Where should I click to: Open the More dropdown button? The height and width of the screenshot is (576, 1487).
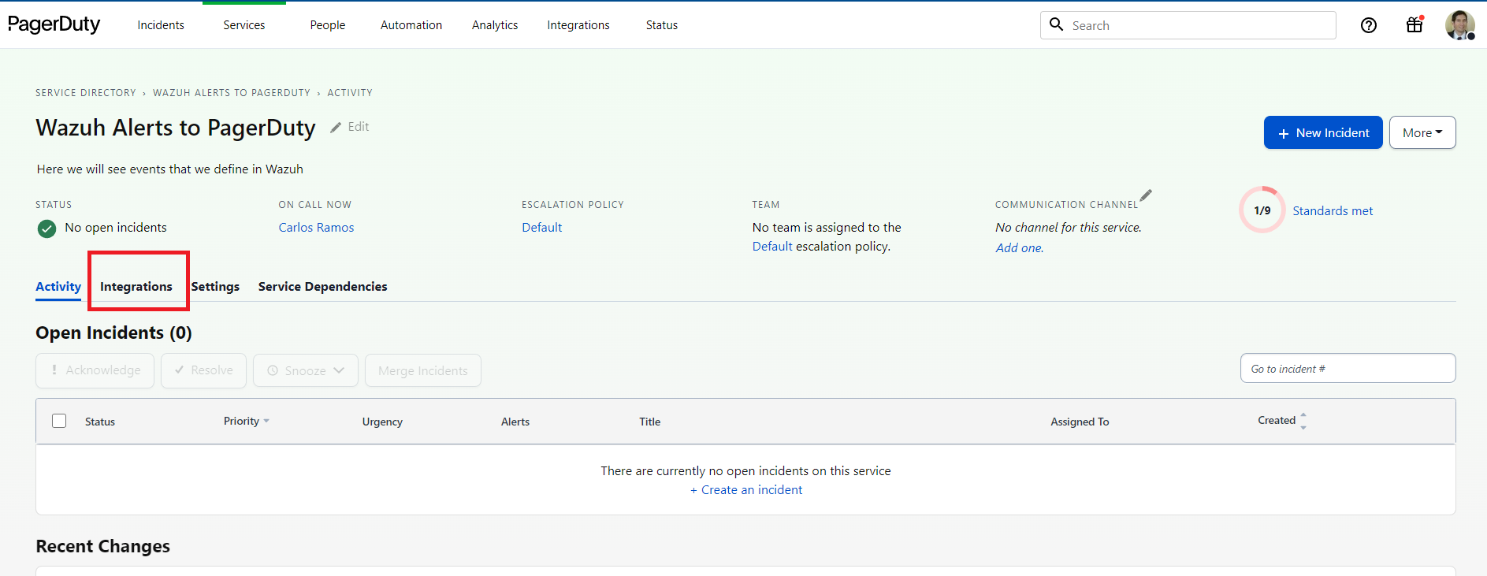click(x=1422, y=132)
